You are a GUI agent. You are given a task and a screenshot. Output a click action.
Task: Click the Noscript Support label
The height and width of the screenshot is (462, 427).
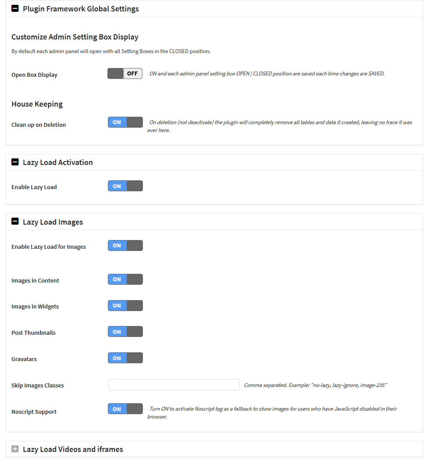(34, 412)
